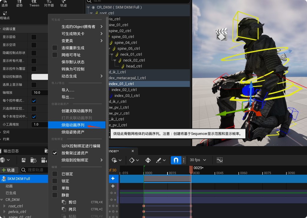The width and height of the screenshot is (307, 218).
Task: Open the 动态生成 submenu
Action: click(77, 76)
